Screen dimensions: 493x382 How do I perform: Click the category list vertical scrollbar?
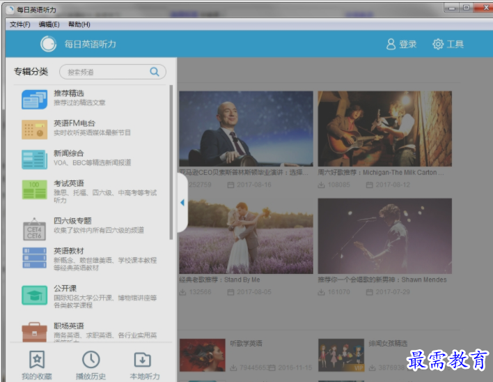[x=171, y=162]
